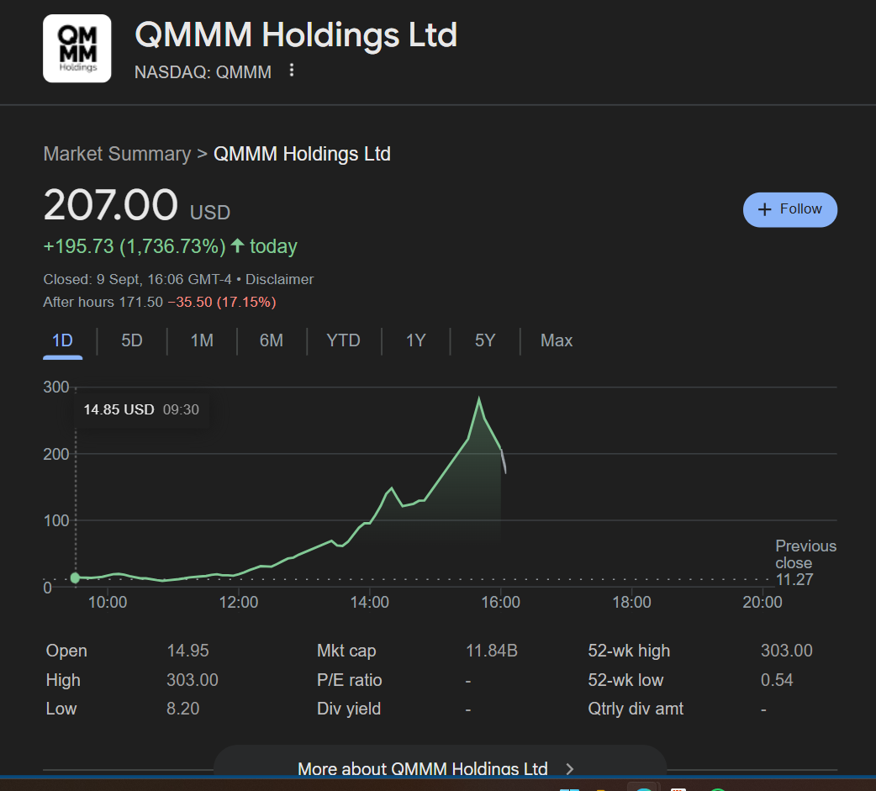Viewport: 876px width, 791px height.
Task: Switch chart to 5D range
Action: pos(132,340)
